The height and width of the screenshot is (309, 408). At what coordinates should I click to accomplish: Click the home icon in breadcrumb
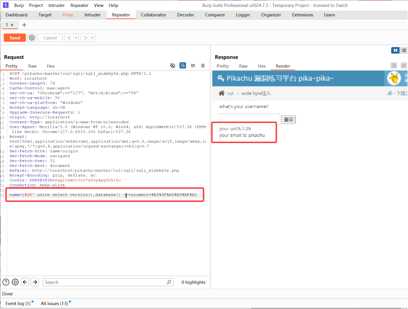(x=221, y=93)
